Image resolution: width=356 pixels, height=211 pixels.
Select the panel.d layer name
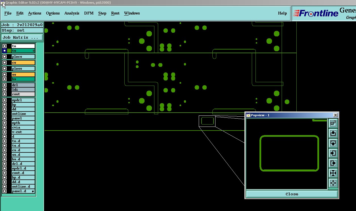coord(23,191)
